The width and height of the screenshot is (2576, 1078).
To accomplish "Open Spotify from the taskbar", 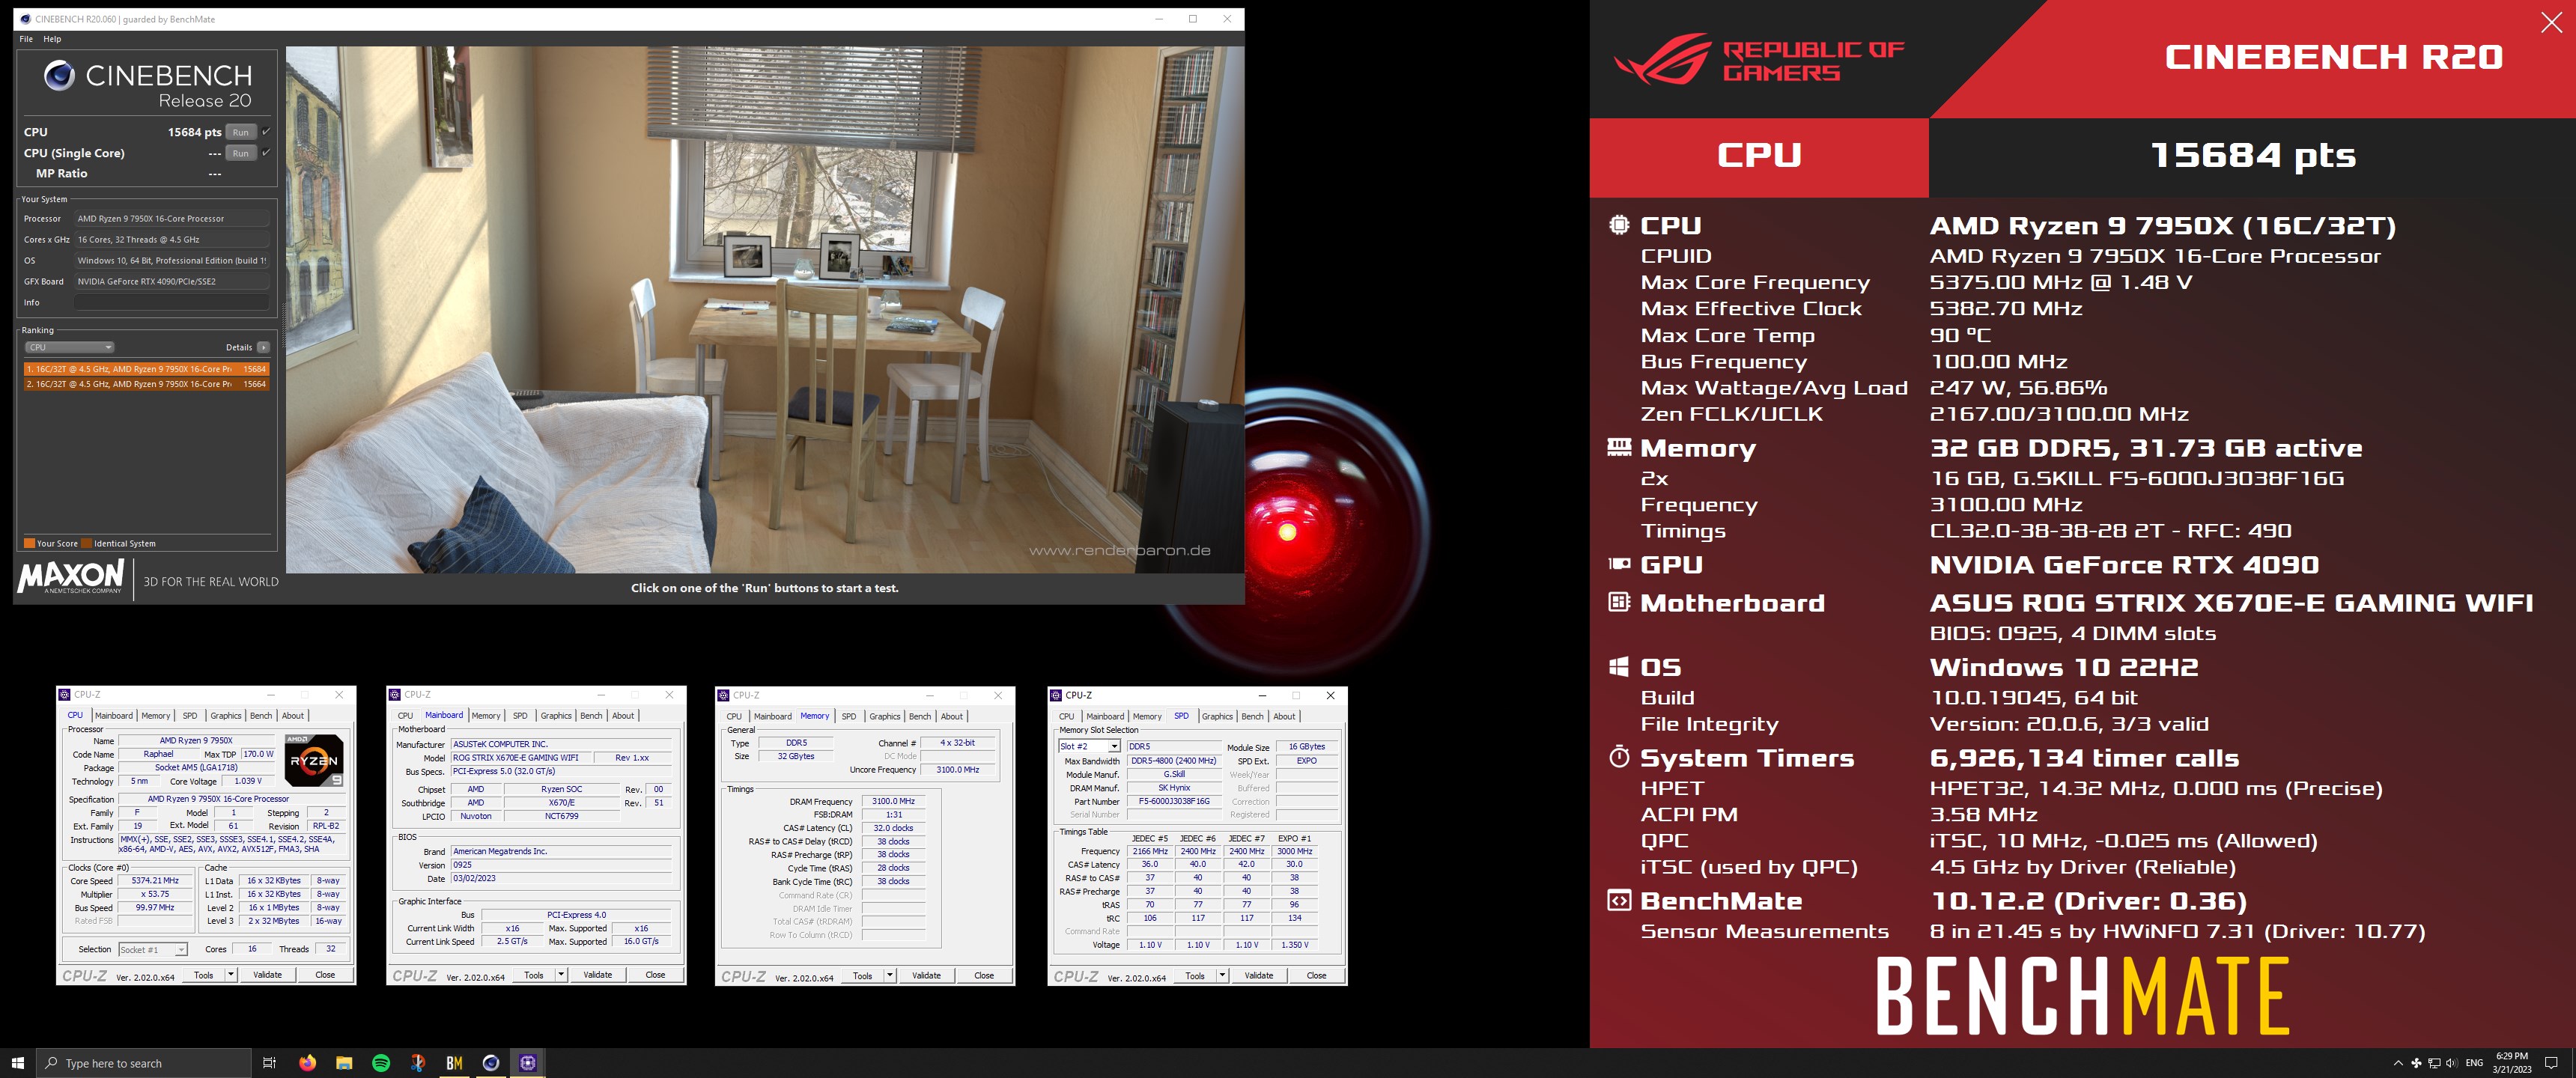I will pyautogui.click(x=381, y=1062).
